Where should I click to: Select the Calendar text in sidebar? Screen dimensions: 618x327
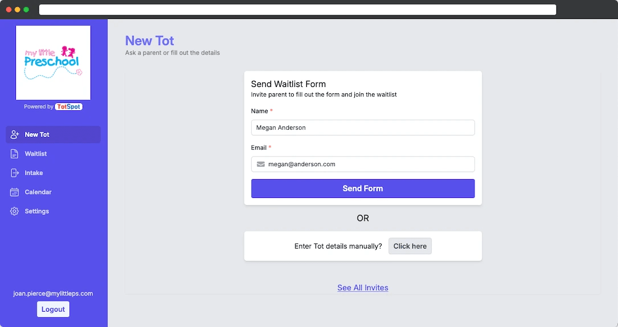(x=38, y=192)
